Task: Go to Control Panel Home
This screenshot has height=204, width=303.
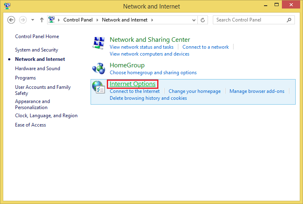Action: click(37, 37)
